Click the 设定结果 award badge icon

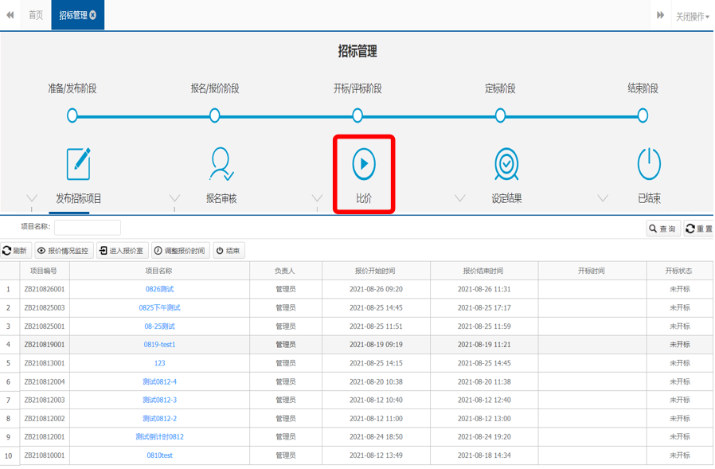pos(506,164)
